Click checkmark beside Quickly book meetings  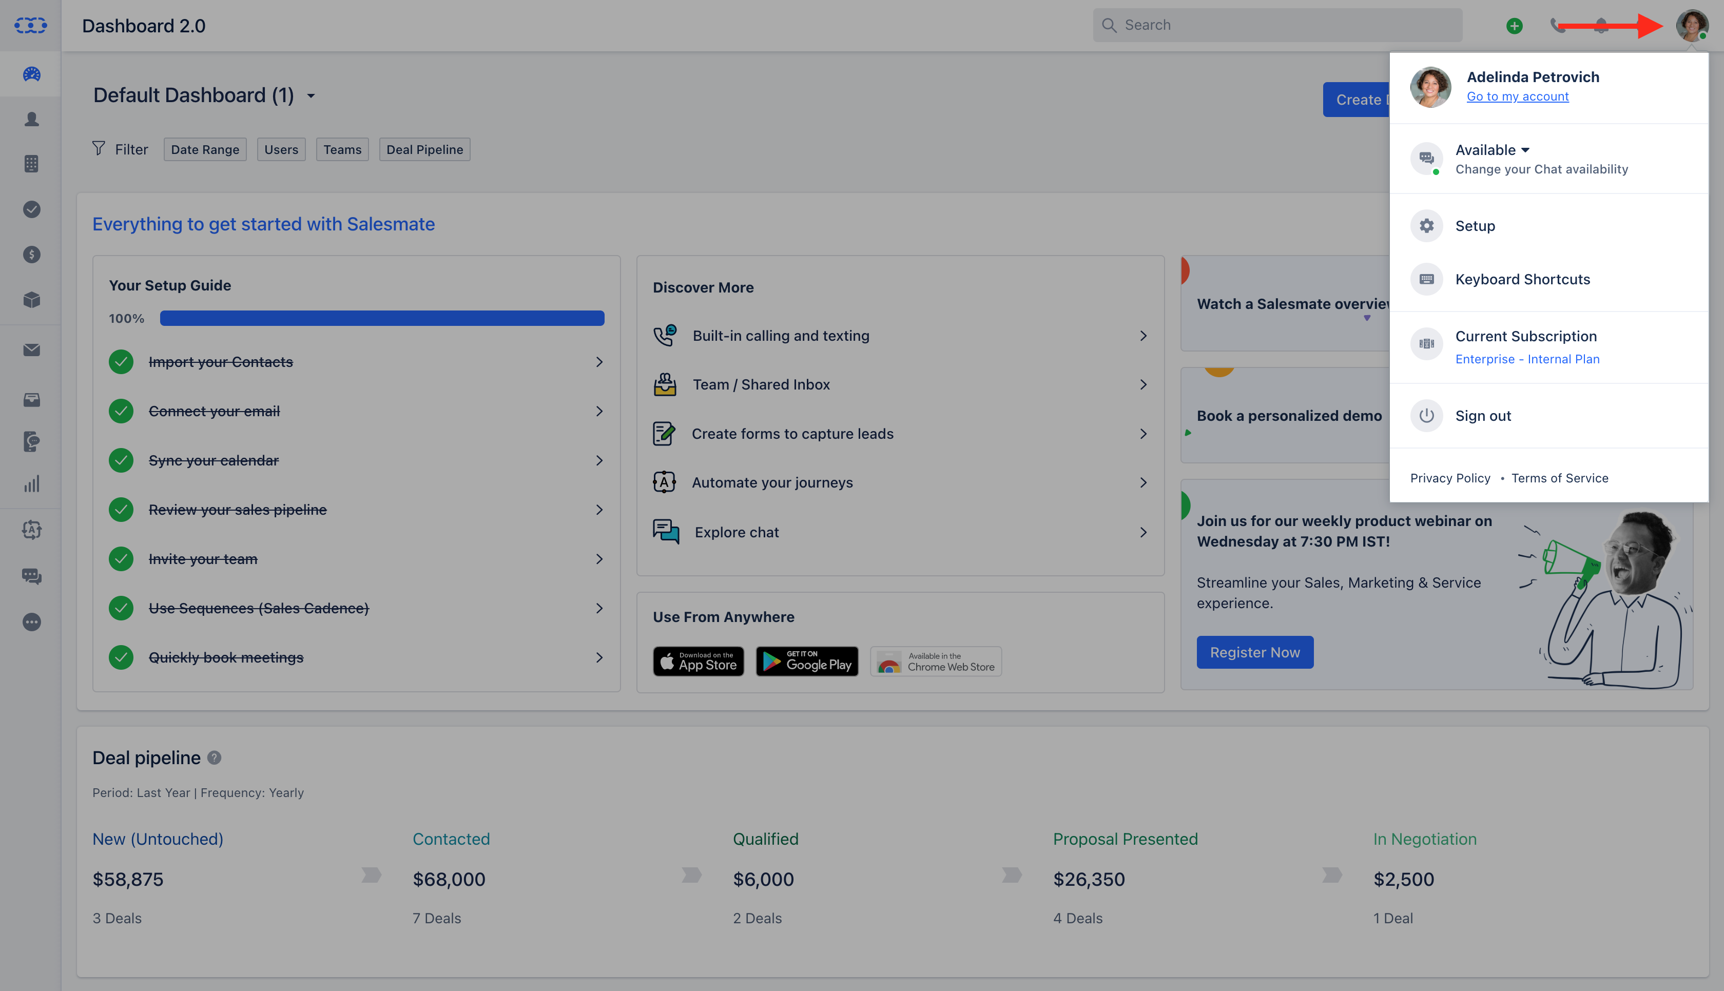tap(121, 657)
